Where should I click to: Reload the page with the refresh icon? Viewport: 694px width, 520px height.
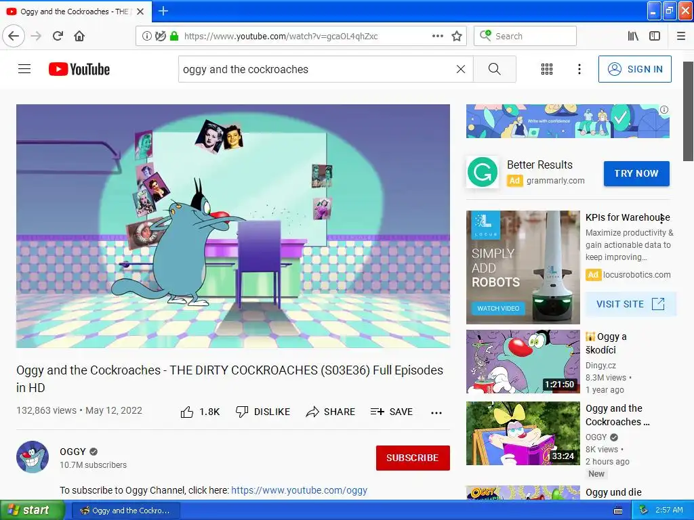pos(58,36)
